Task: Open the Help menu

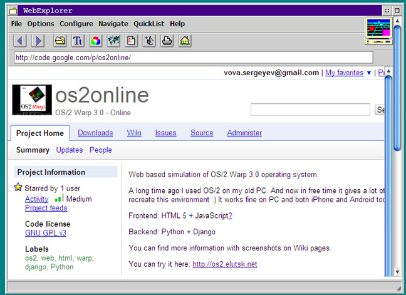Action: pyautogui.click(x=177, y=24)
